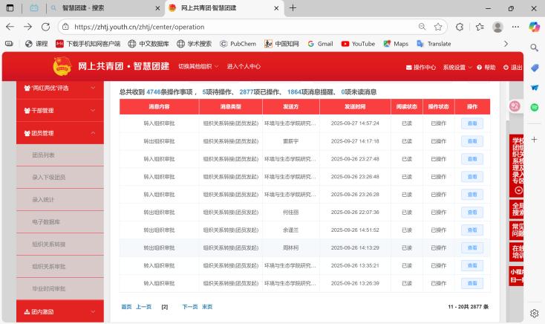The width and height of the screenshot is (545, 324).
Task: Open the 切换其他组织 dropdown
Action: (x=198, y=66)
